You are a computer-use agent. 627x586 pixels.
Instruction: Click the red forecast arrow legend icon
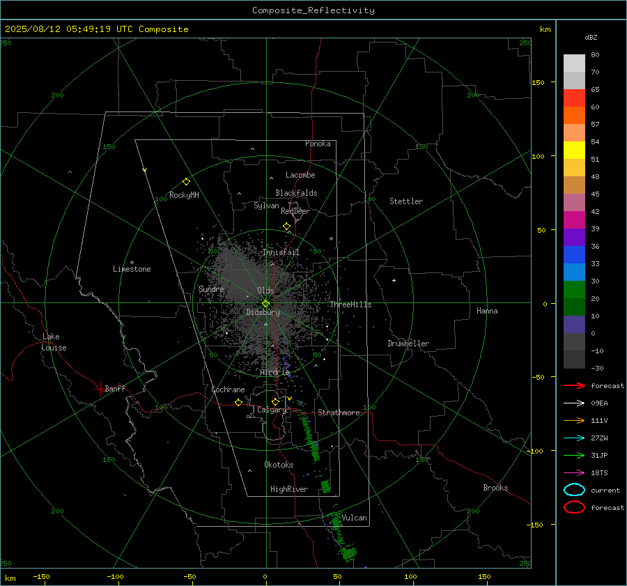point(574,385)
